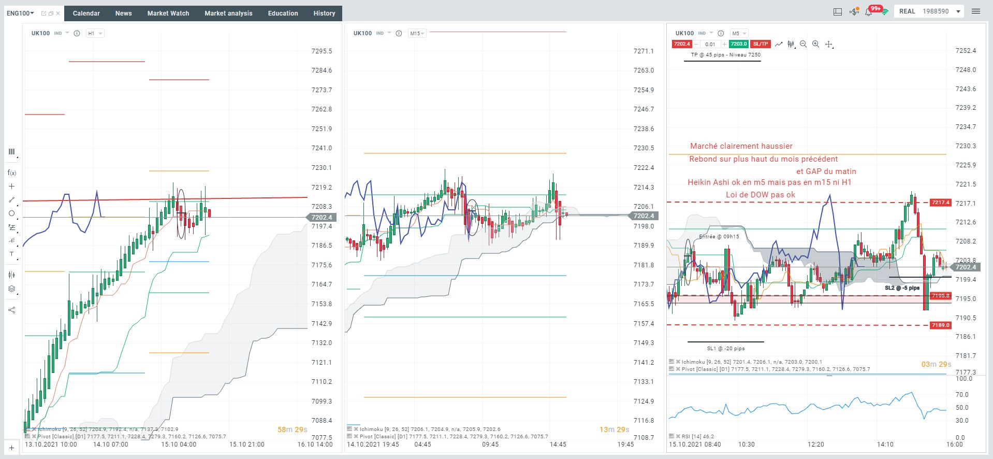Select the crosshair cursor tool

point(11,187)
